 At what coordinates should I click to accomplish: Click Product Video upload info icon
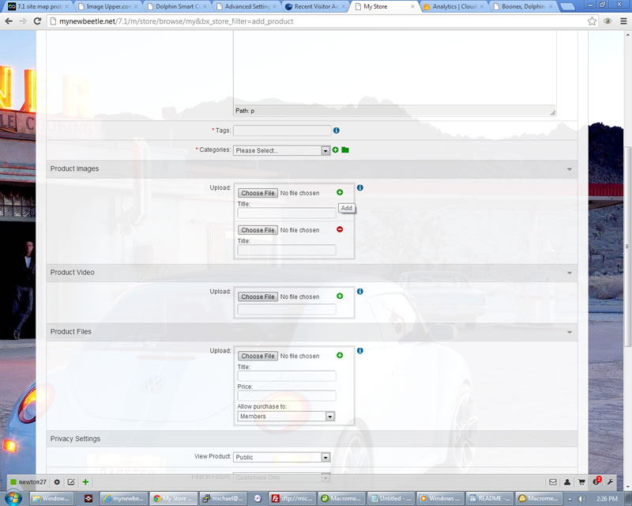[x=360, y=291]
